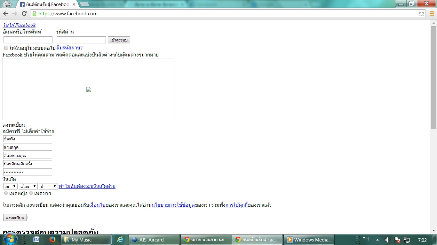437x245 pixels.
Task: Click the volume speaker tray icon
Action: coord(388,240)
